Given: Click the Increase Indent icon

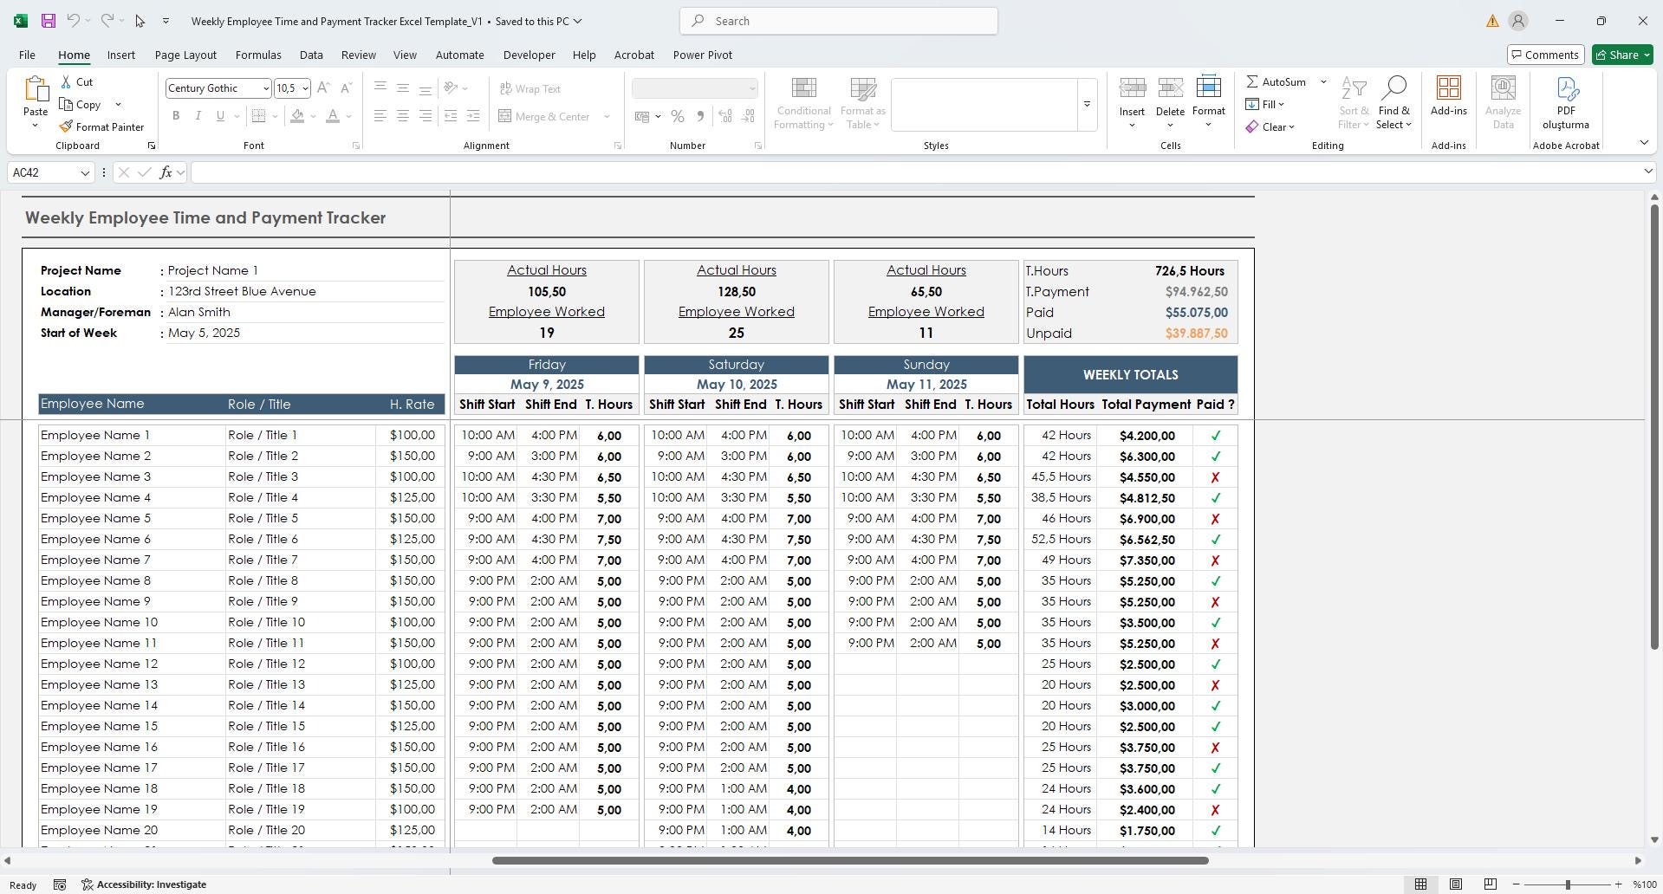Looking at the screenshot, I should [473, 116].
